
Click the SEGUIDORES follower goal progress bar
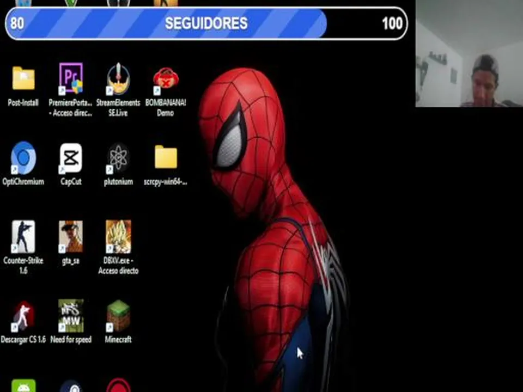(x=206, y=23)
